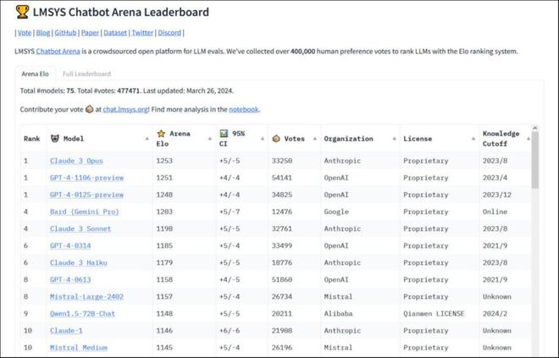The image size is (559, 358).
Task: Open the GPT-4-0613 model link
Action: click(x=70, y=279)
